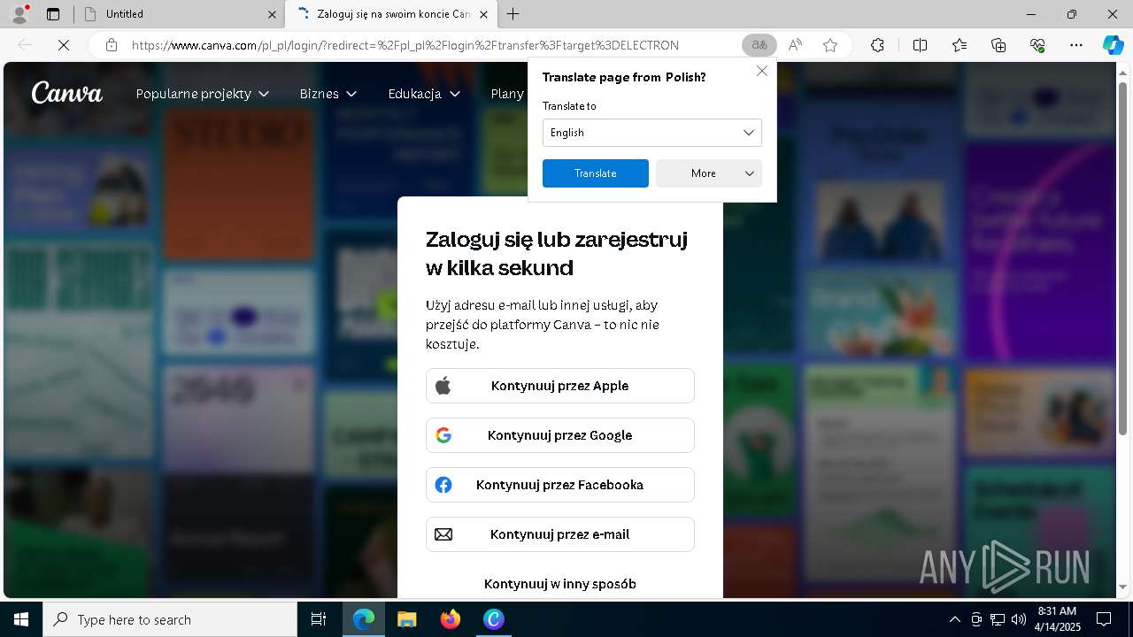View site information lock icon
Image resolution: width=1133 pixels, height=637 pixels.
click(112, 45)
